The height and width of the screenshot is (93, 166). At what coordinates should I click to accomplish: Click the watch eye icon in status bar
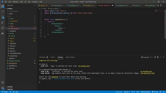(10, 92)
